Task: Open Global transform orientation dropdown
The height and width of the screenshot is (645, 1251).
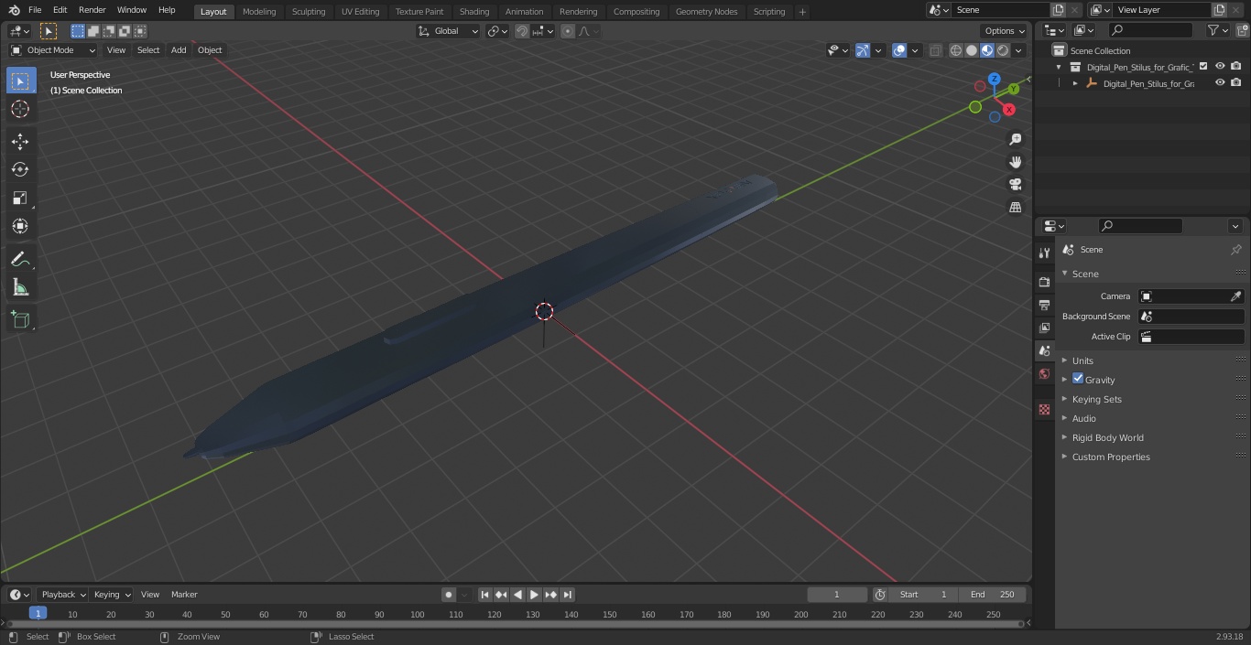Action: (448, 31)
